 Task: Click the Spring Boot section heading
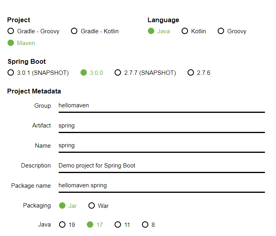tap(27, 61)
